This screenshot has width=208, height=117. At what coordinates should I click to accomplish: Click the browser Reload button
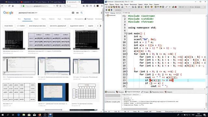tap(9, 6)
